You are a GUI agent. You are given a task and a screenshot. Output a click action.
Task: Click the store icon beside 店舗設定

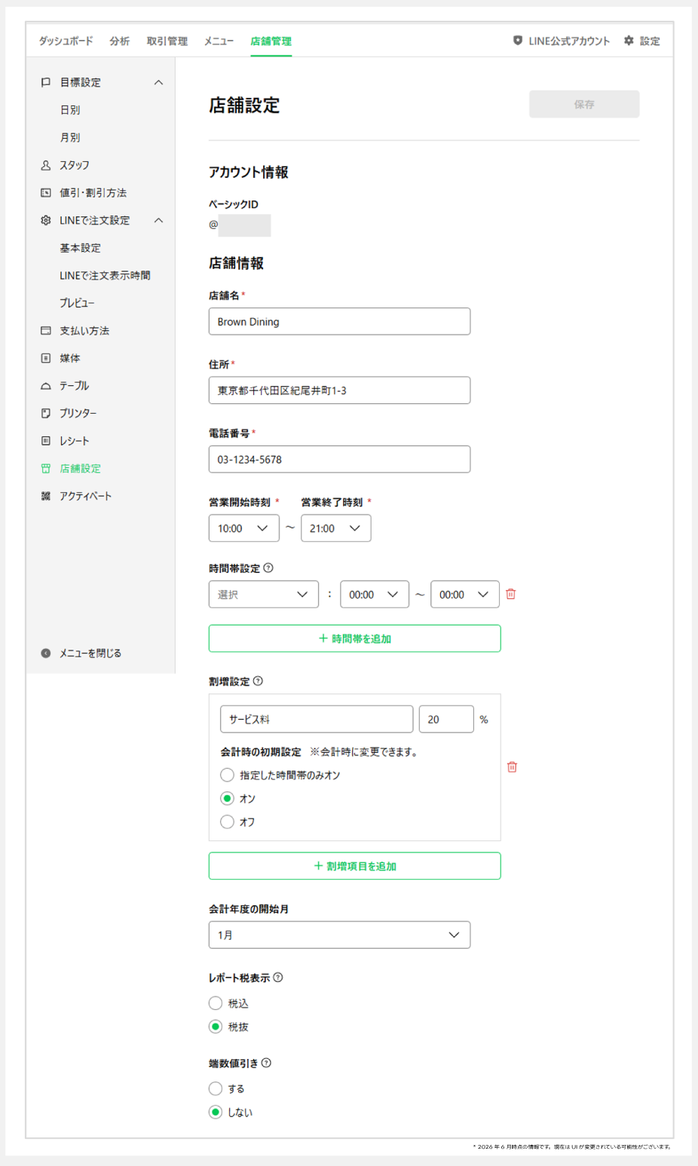pyautogui.click(x=46, y=468)
